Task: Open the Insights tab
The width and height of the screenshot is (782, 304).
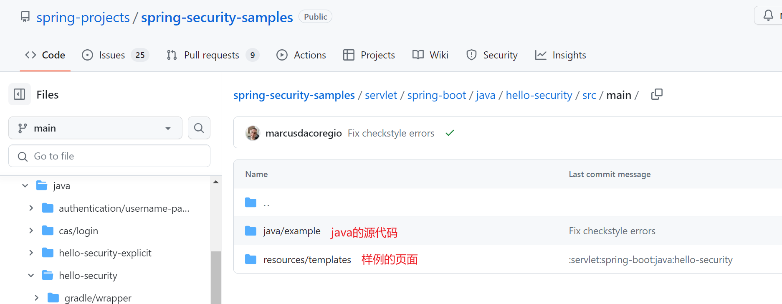Action: [561, 55]
